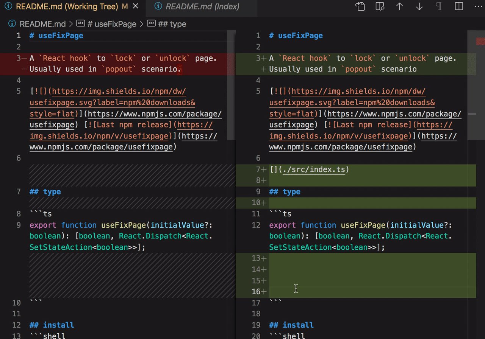
Task: Click 'export' keyword on left line 9
Action: [43, 225]
